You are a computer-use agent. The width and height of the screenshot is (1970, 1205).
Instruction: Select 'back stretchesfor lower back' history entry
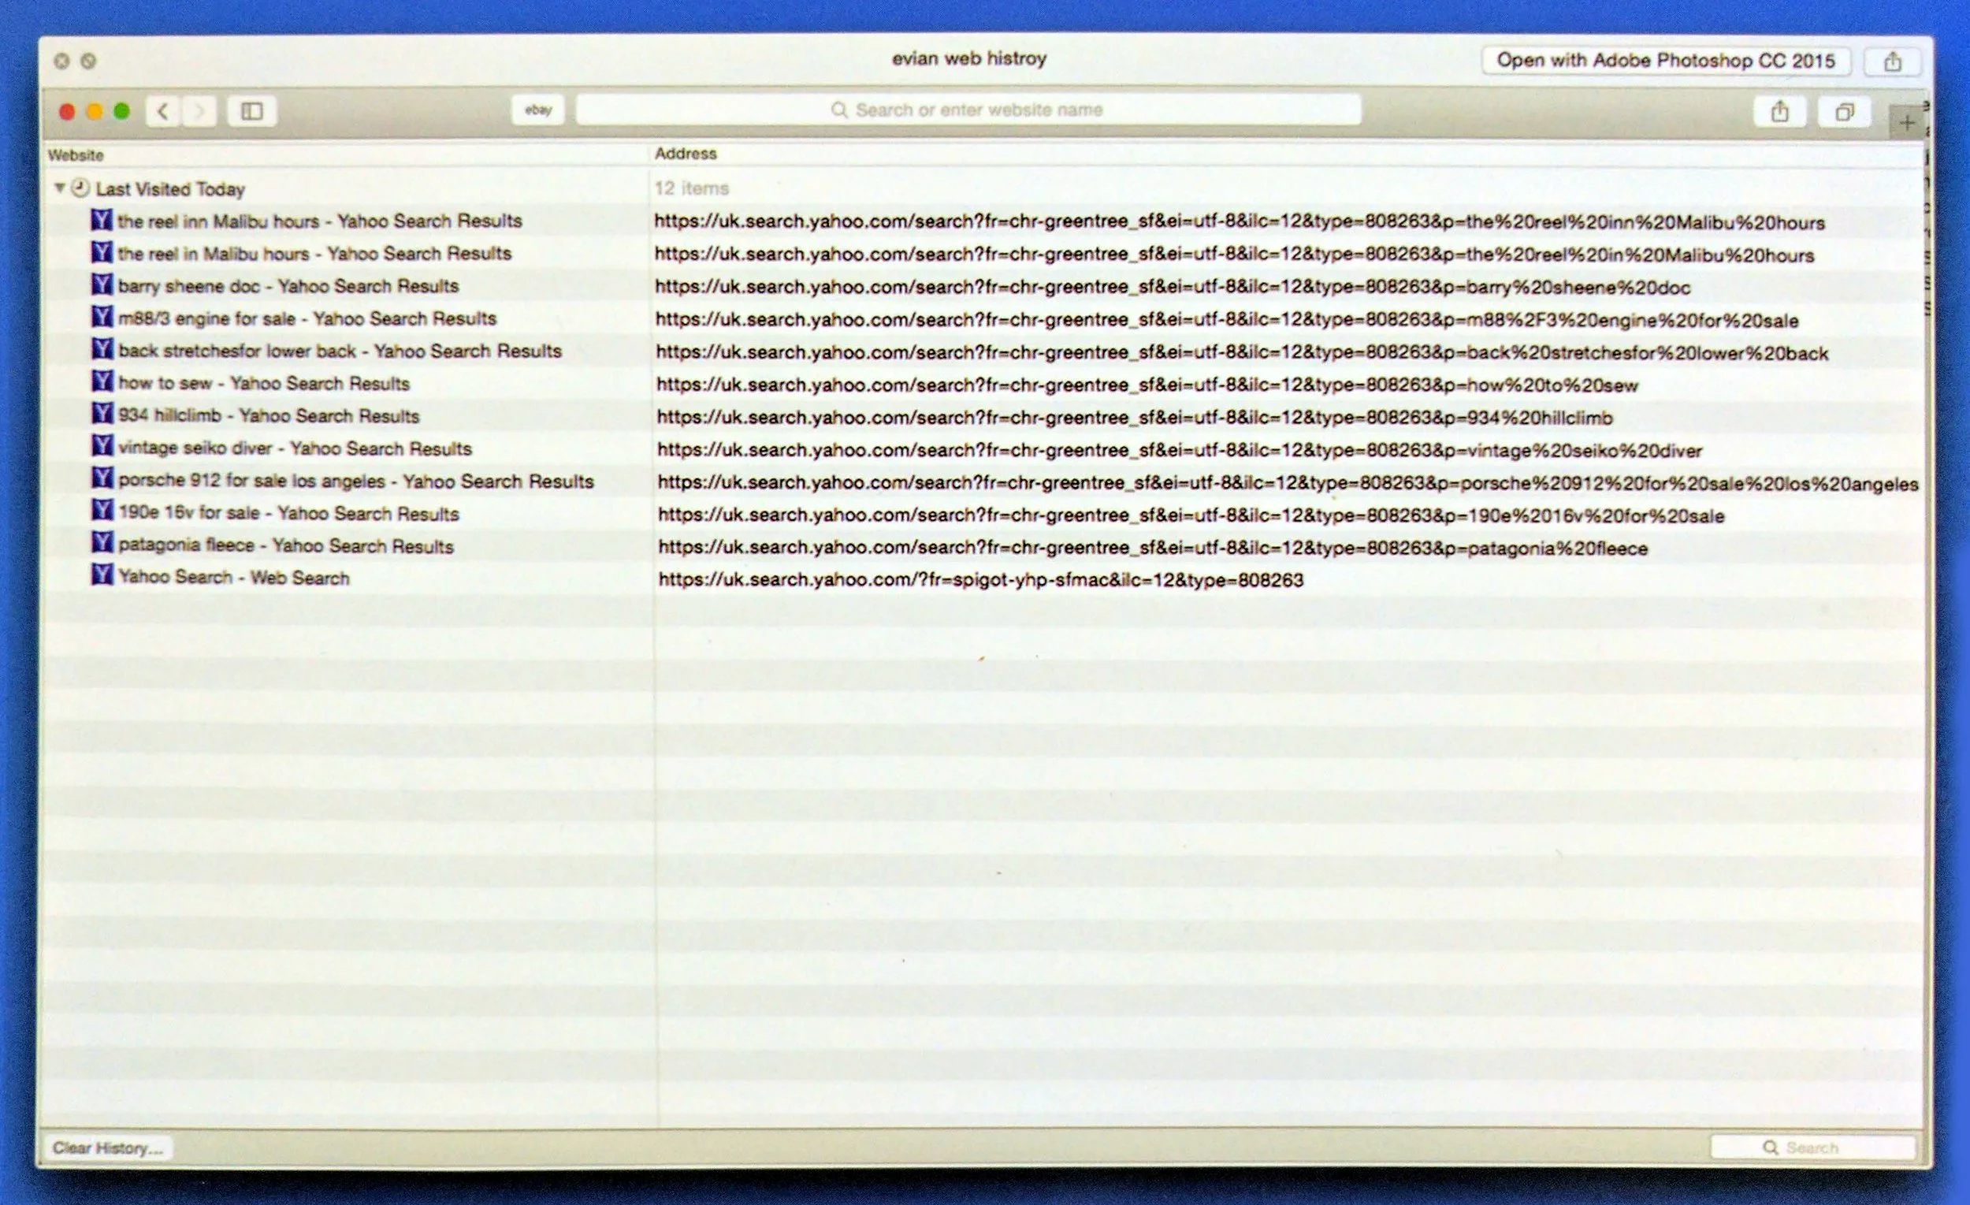pyautogui.click(x=340, y=350)
